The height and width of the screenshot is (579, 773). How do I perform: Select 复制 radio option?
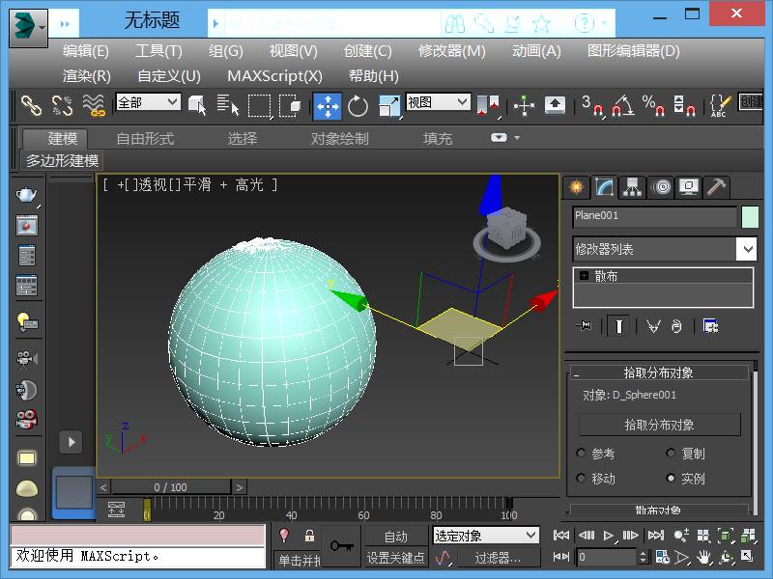tap(671, 453)
